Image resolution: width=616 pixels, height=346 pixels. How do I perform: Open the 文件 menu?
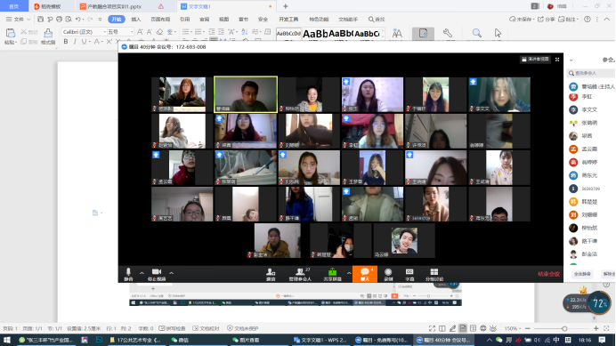pyautogui.click(x=18, y=20)
